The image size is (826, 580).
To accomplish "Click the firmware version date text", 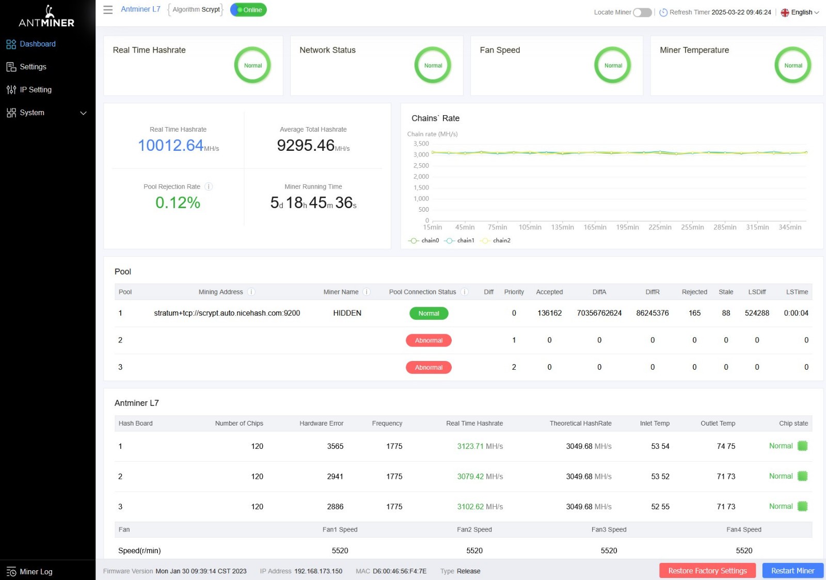I will (x=201, y=571).
